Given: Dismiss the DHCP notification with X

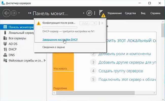Looking at the screenshot, I should pyautogui.click(x=102, y=23).
